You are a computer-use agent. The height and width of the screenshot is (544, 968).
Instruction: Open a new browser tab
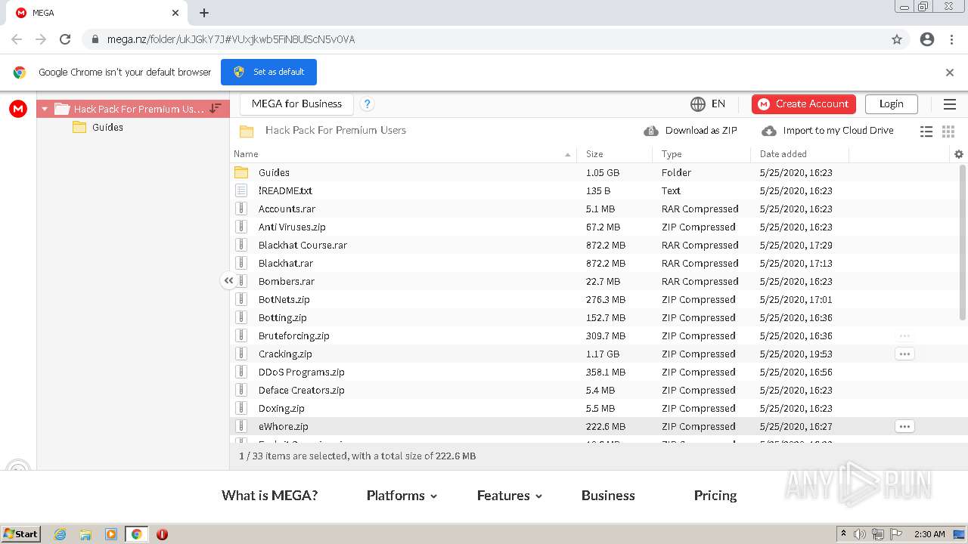(x=204, y=13)
